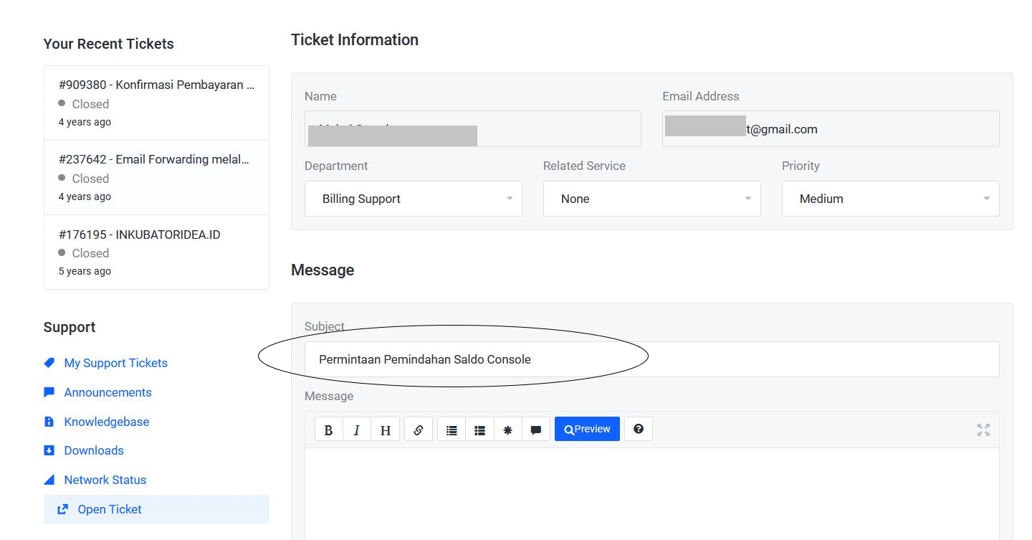Open the editor help icon

[x=638, y=429]
